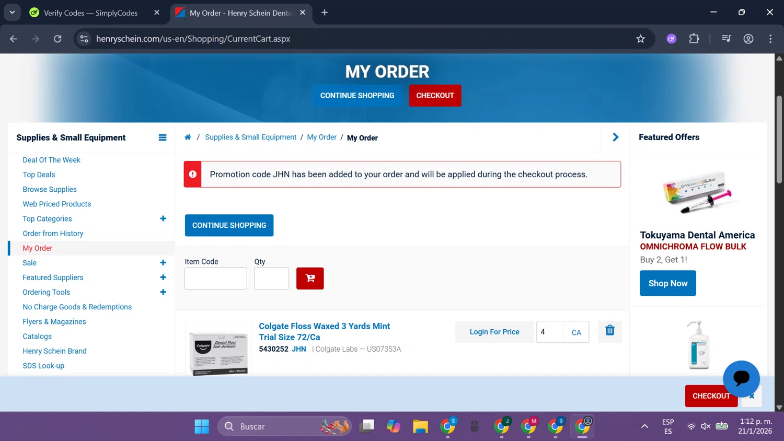Image resolution: width=784 pixels, height=441 pixels.
Task: Delete Colgate Floss item with trash icon
Action: [x=609, y=331]
